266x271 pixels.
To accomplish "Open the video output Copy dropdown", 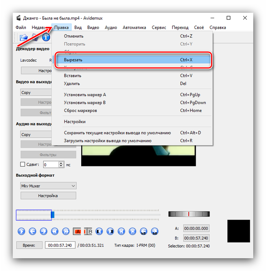I will click(x=36, y=93).
